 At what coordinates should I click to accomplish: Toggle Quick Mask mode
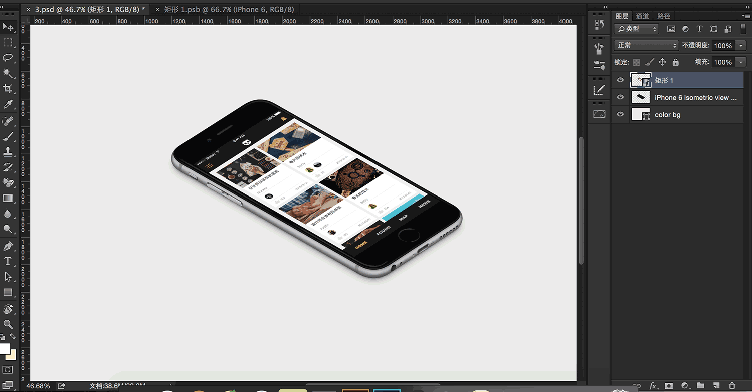(x=8, y=370)
